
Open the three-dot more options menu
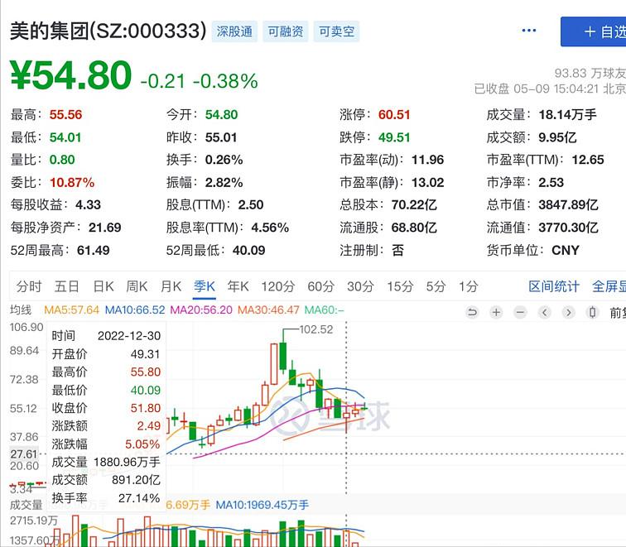(x=528, y=31)
